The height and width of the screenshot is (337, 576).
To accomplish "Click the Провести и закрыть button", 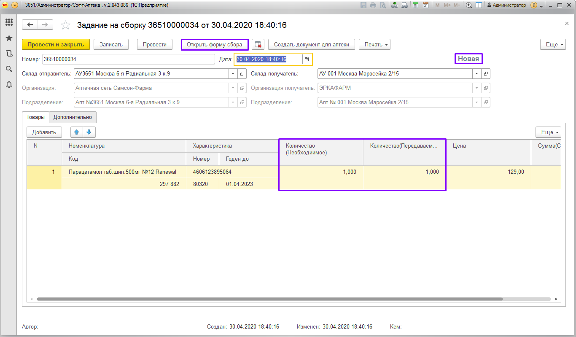I will coord(56,44).
